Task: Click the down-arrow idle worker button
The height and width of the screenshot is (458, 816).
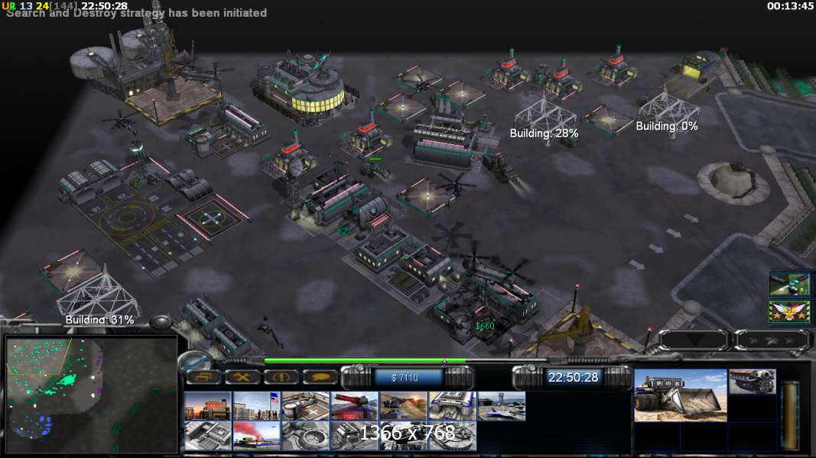Action: click(694, 340)
